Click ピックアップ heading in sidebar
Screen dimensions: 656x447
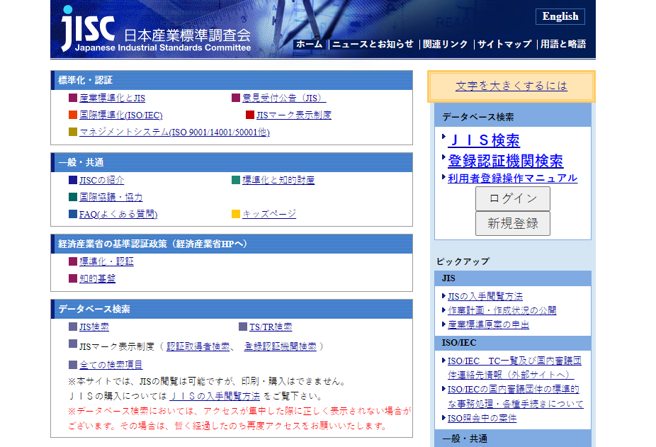[x=463, y=261]
